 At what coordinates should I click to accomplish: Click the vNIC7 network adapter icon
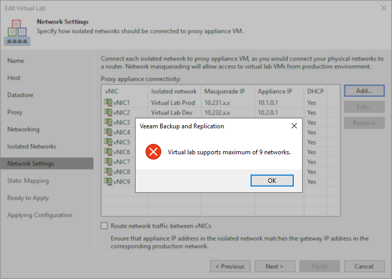pos(108,162)
